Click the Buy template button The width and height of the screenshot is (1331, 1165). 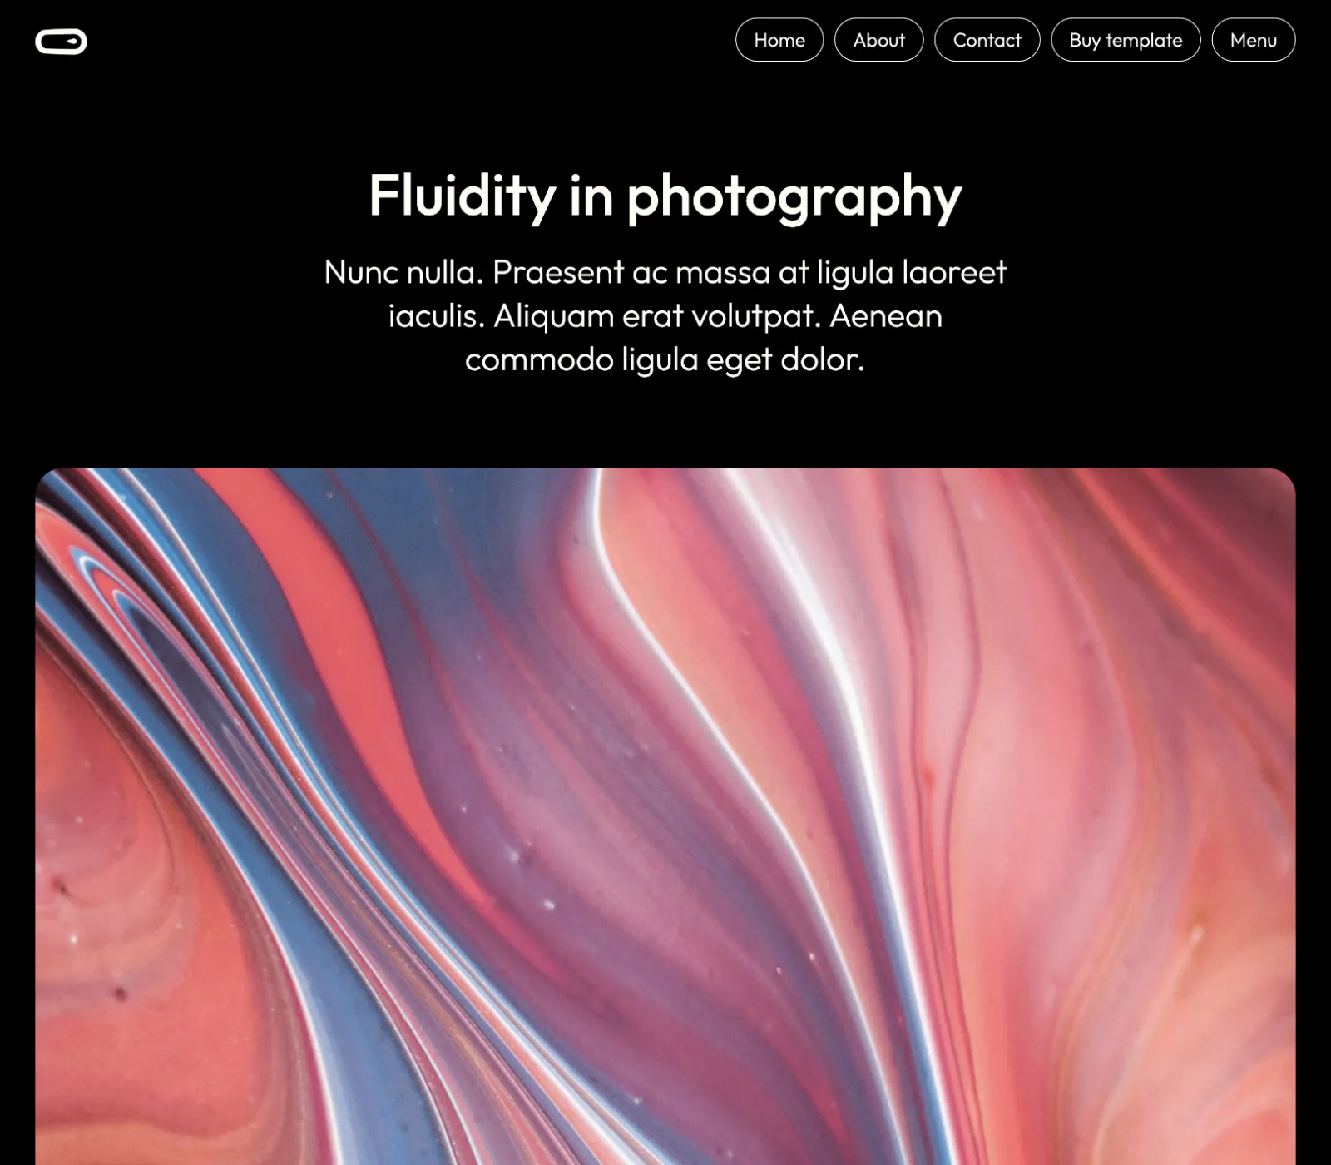click(x=1126, y=40)
